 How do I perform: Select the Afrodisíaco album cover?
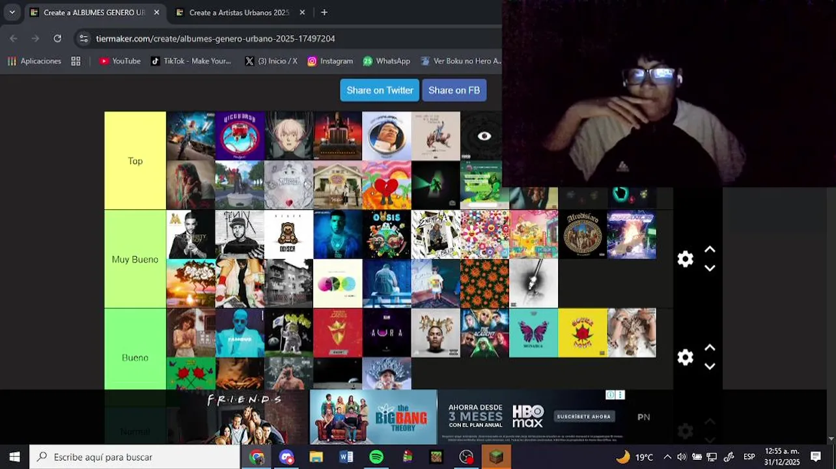583,234
